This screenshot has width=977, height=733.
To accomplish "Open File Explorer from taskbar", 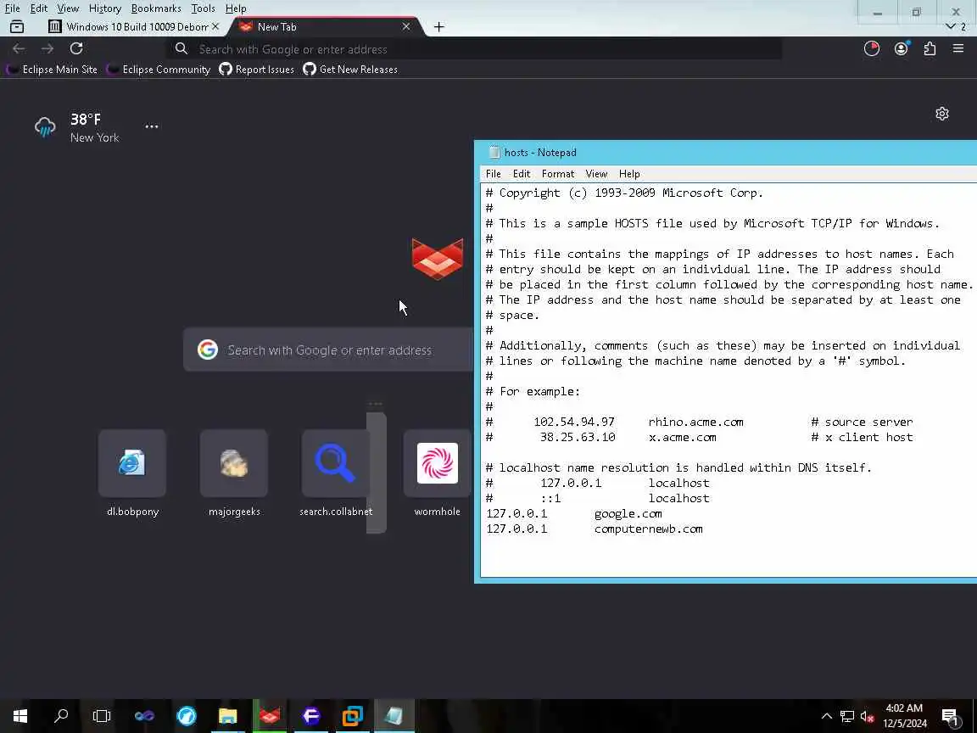I will [x=228, y=716].
